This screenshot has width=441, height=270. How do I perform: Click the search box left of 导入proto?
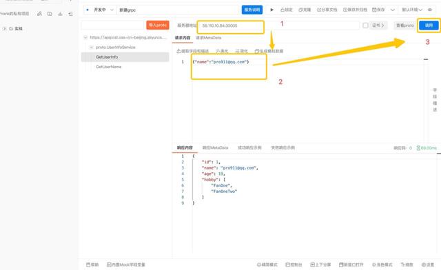(x=112, y=25)
